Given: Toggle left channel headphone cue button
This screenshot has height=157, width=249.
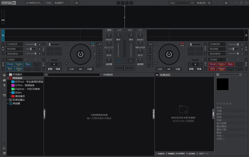Looking at the screenshot, I should (x=118, y=61).
